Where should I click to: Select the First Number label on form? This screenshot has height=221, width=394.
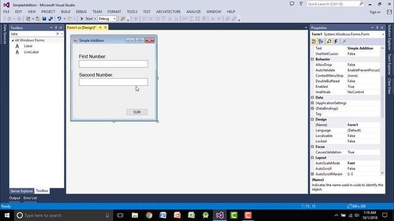coord(92,56)
